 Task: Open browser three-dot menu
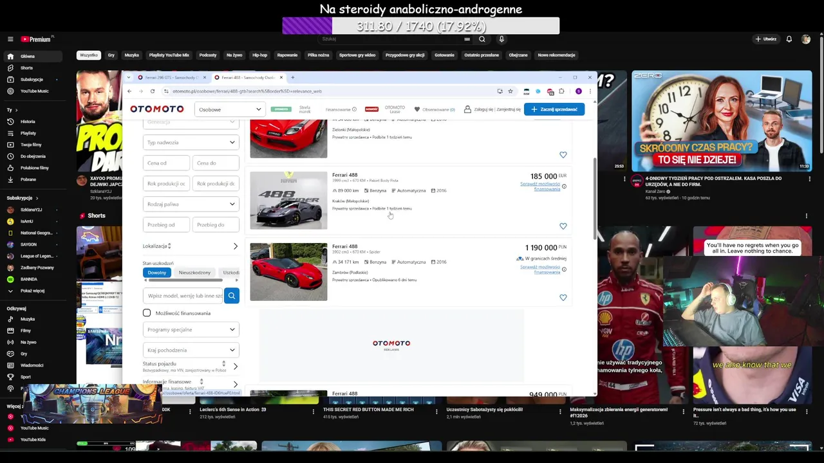point(590,91)
